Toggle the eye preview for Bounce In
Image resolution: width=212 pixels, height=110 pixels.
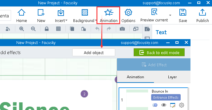click(164, 105)
